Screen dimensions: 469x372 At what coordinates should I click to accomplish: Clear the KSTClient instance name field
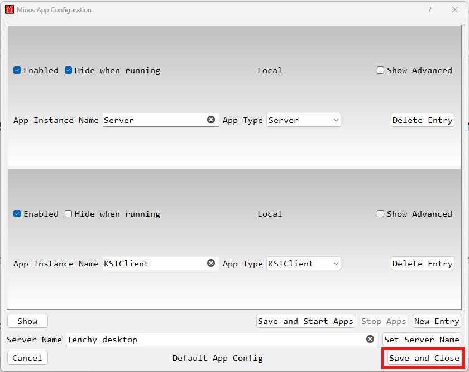click(211, 263)
